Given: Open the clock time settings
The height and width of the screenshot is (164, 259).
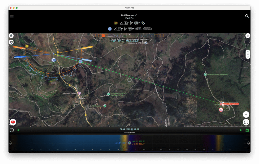Looking at the screenshot, I should 12,130.
